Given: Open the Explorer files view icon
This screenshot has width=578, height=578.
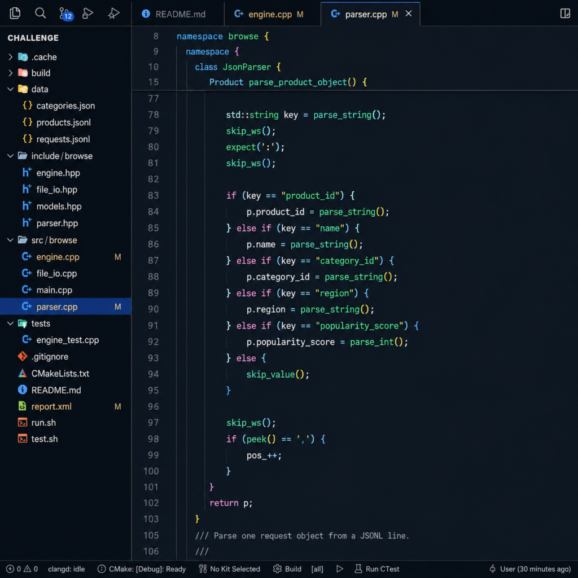Looking at the screenshot, I should pyautogui.click(x=15, y=14).
